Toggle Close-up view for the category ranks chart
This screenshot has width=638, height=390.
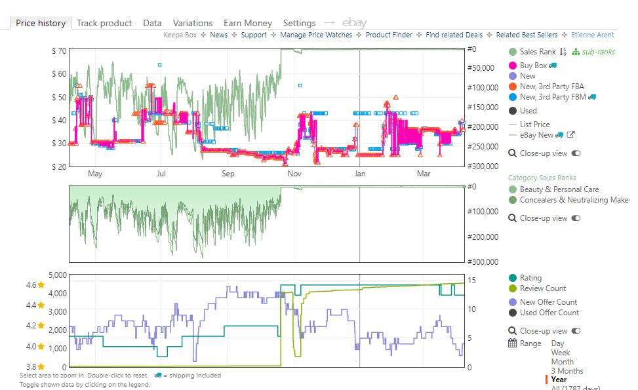(x=576, y=218)
